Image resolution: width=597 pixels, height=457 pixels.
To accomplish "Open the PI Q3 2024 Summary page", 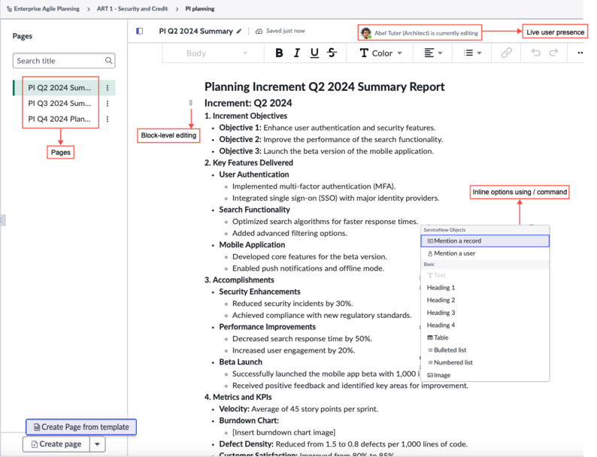I will (59, 104).
